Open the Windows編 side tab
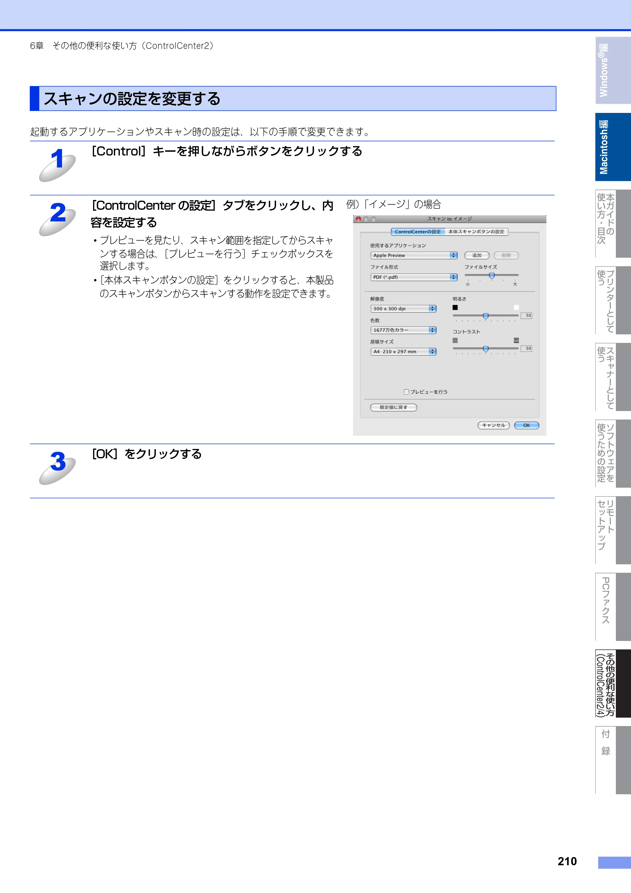631x893 pixels. 613,70
